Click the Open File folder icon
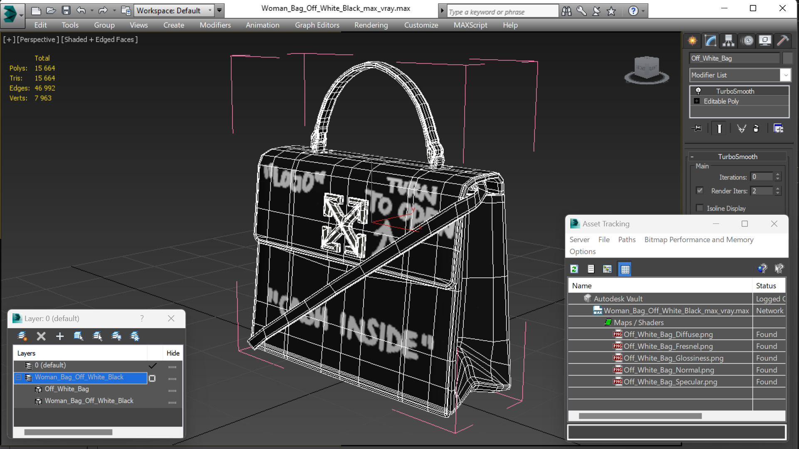Screen dimensions: 799x449 pyautogui.click(x=51, y=10)
